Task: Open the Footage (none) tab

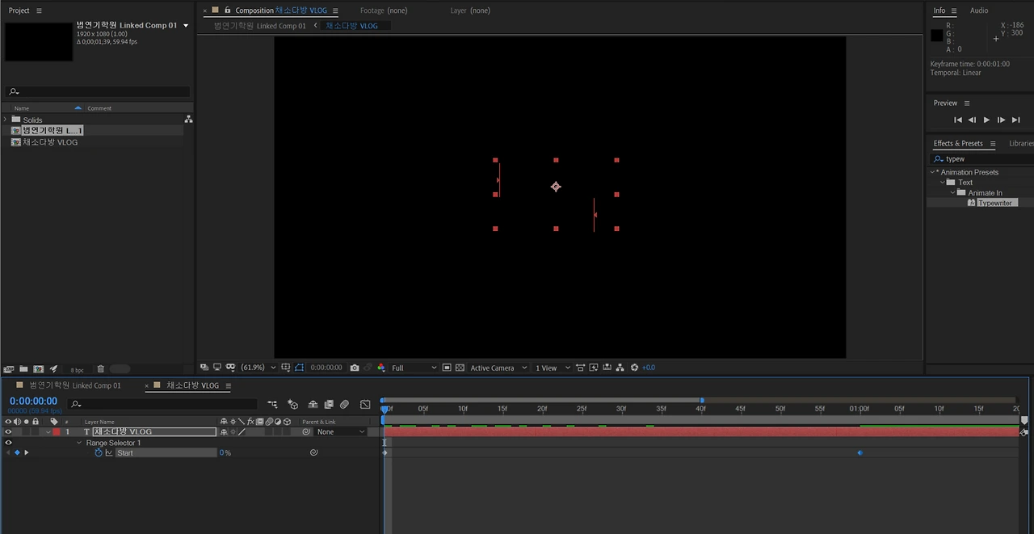Action: pyautogui.click(x=384, y=11)
